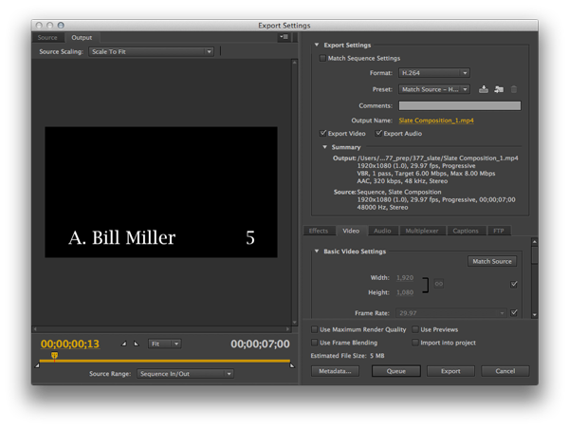The height and width of the screenshot is (428, 569).
Task: Click the playhead marker on the timeline
Action: coord(54,355)
